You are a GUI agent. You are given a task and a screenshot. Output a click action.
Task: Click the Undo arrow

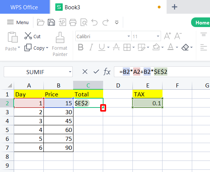point(94,22)
